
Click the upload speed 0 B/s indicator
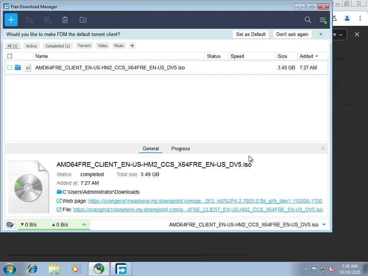(x=60, y=225)
